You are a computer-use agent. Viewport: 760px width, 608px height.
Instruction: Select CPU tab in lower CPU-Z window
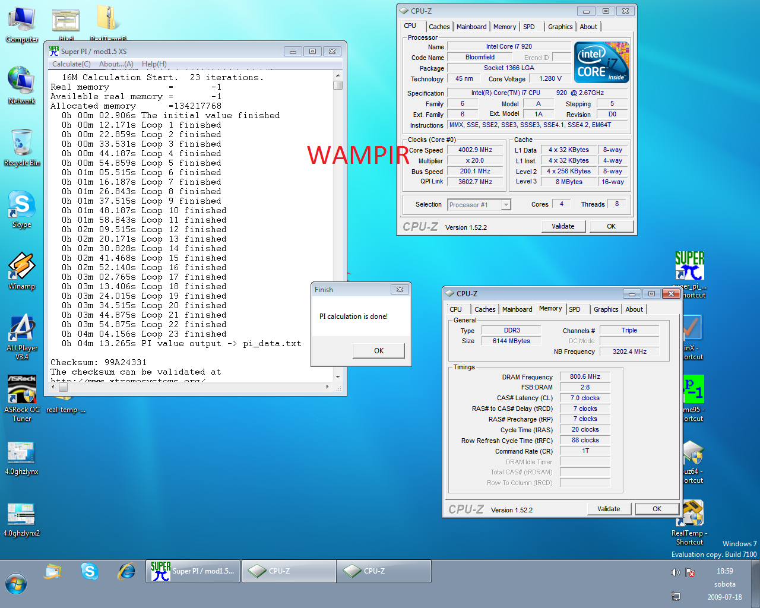pyautogui.click(x=456, y=309)
